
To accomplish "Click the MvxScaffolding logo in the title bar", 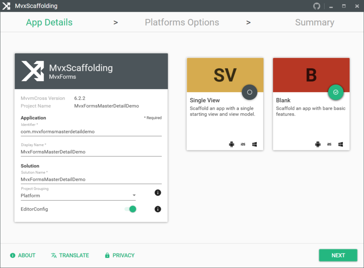I will point(6,6).
